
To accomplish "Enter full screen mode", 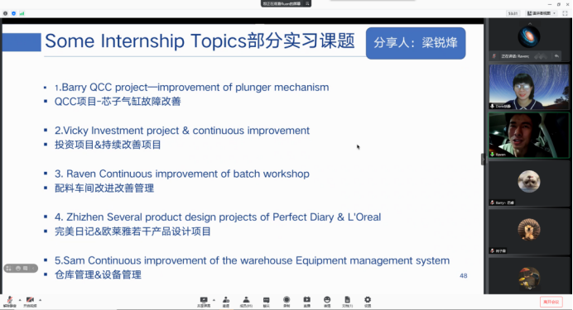I will (565, 13).
